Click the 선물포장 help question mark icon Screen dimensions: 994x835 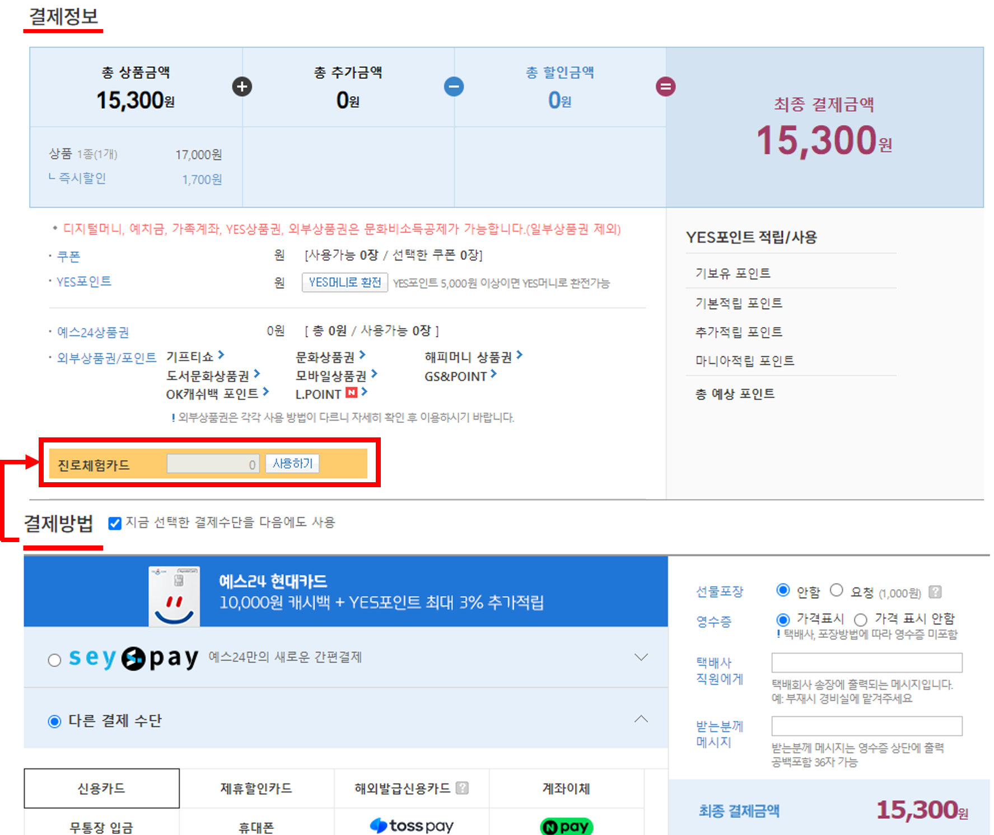coord(935,591)
